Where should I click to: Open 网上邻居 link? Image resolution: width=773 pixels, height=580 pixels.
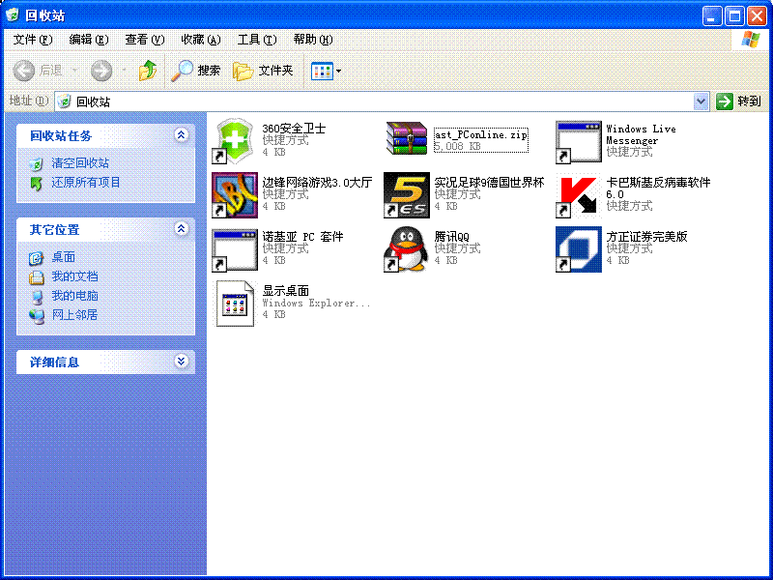click(74, 315)
